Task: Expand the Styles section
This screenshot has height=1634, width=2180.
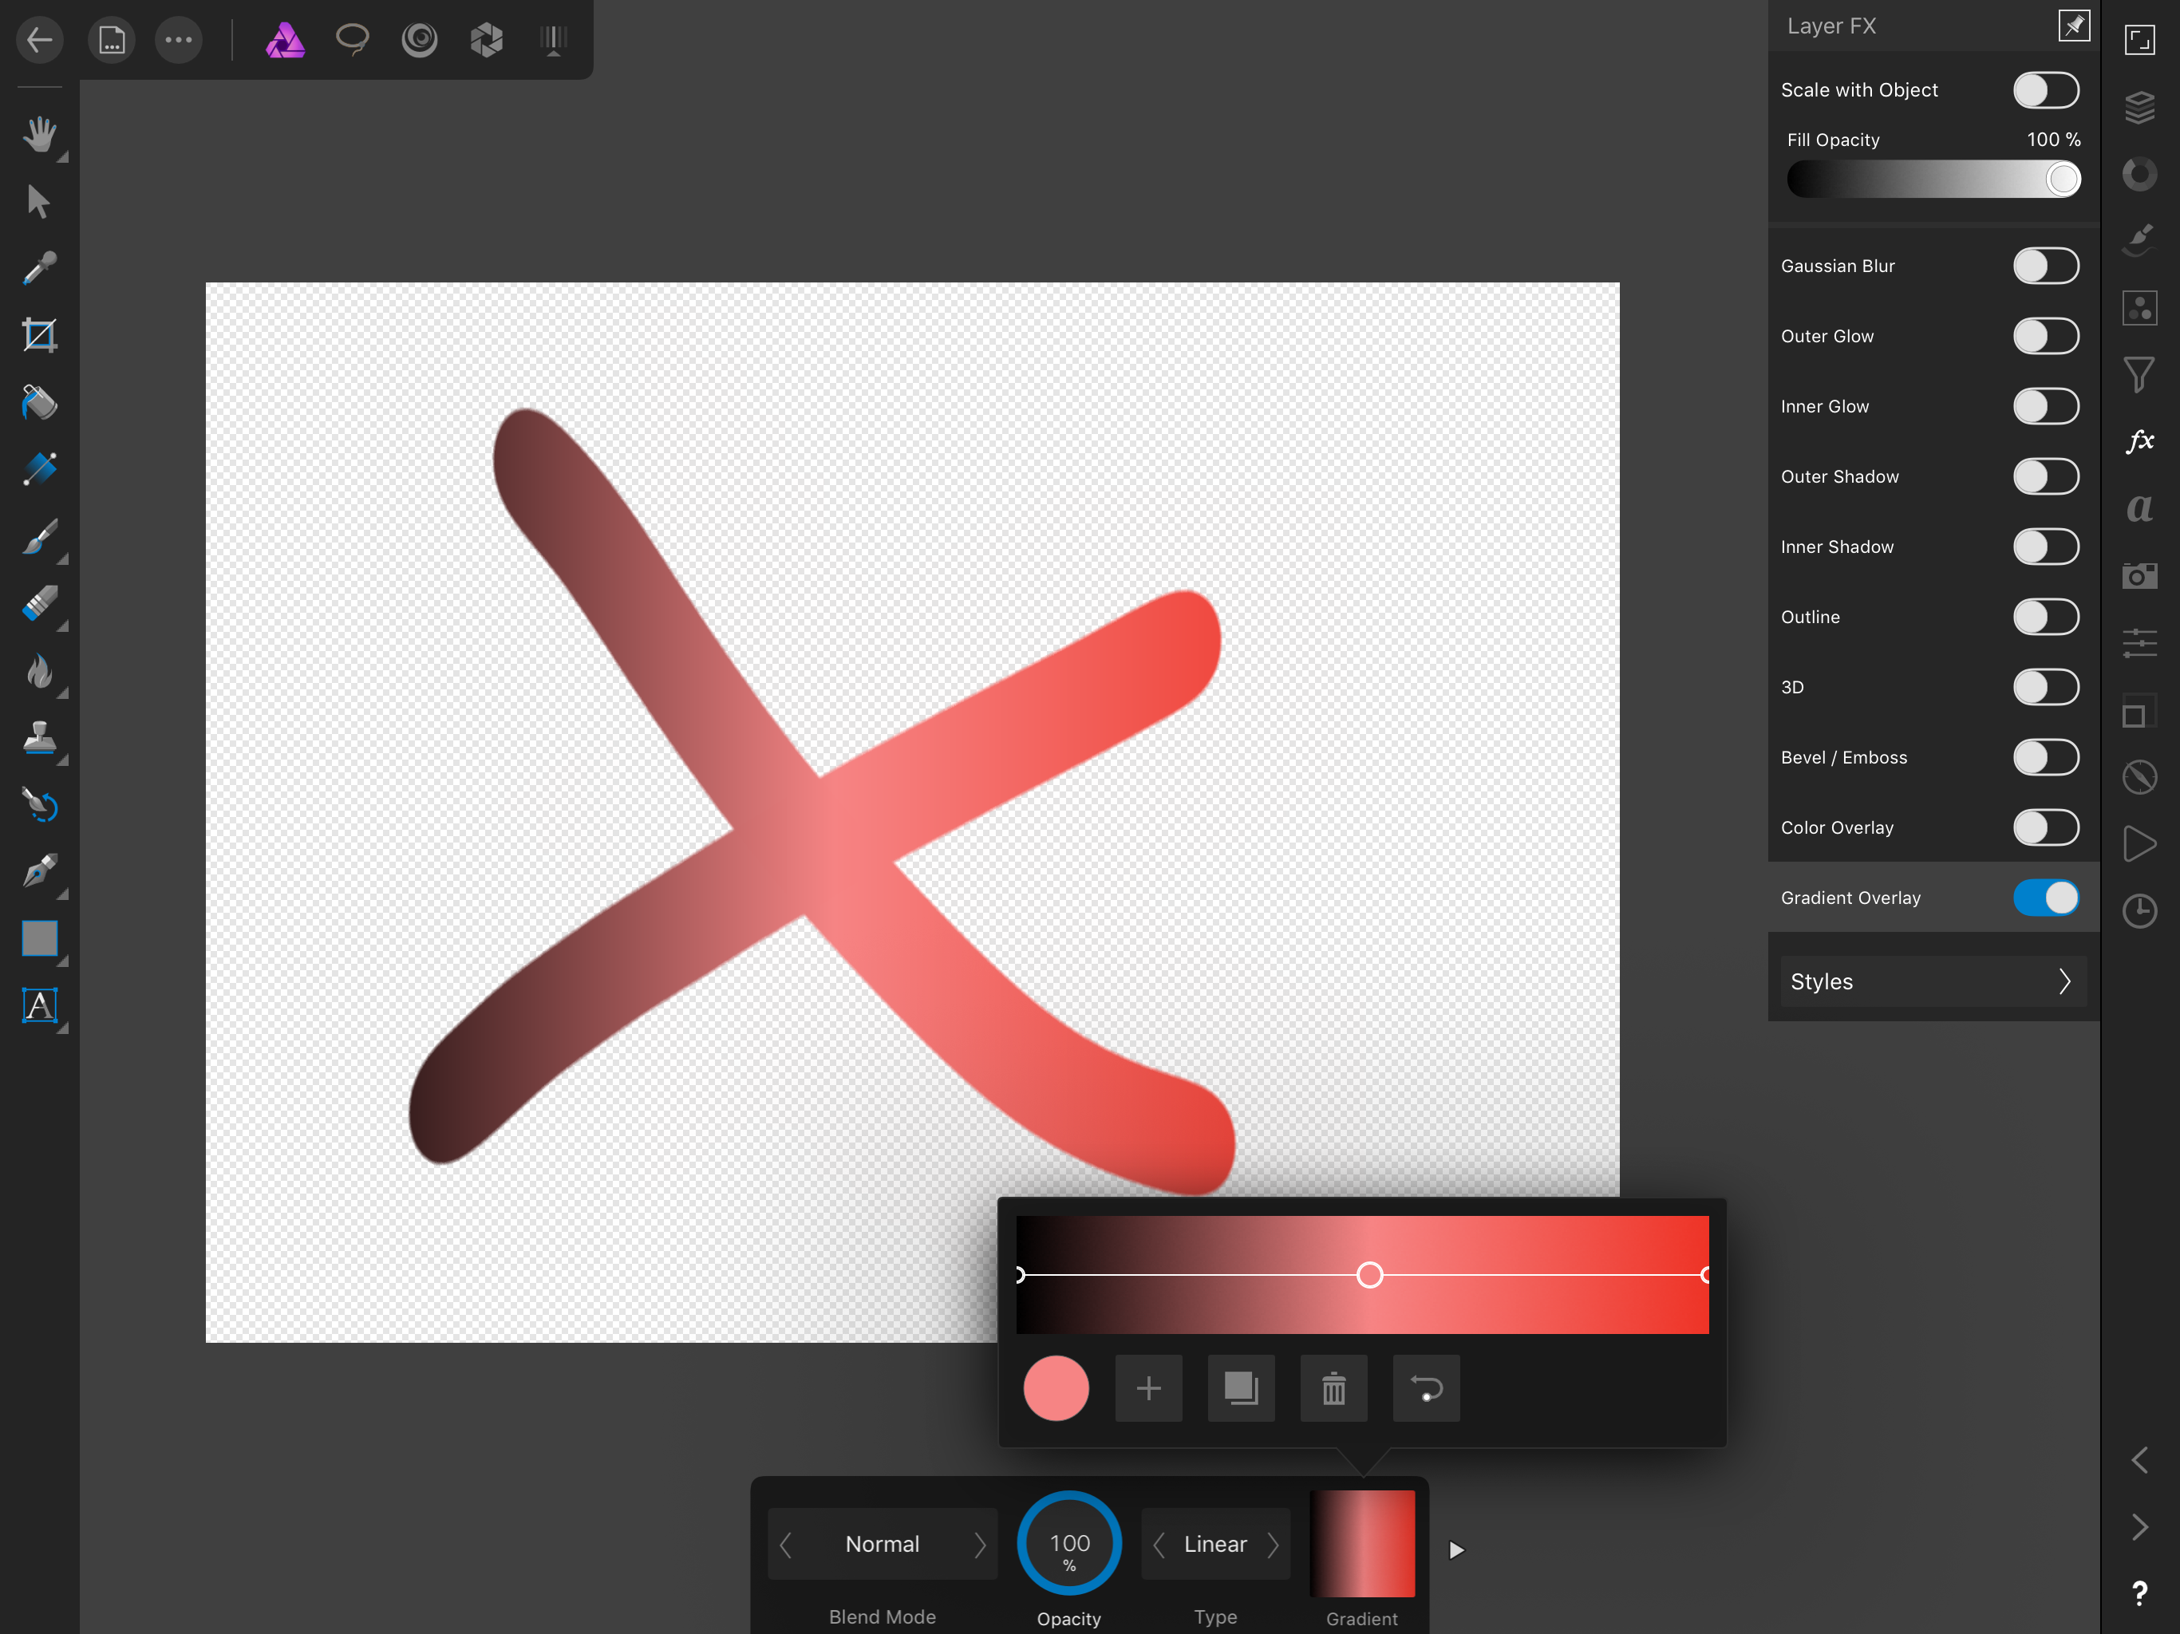Action: (1933, 981)
